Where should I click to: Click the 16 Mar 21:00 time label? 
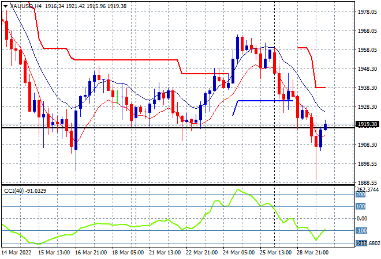91,253
